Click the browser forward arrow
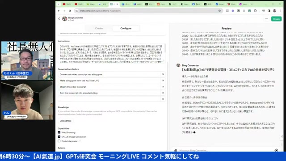The height and width of the screenshot is (161, 286). pyautogui.click(x=64, y=11)
